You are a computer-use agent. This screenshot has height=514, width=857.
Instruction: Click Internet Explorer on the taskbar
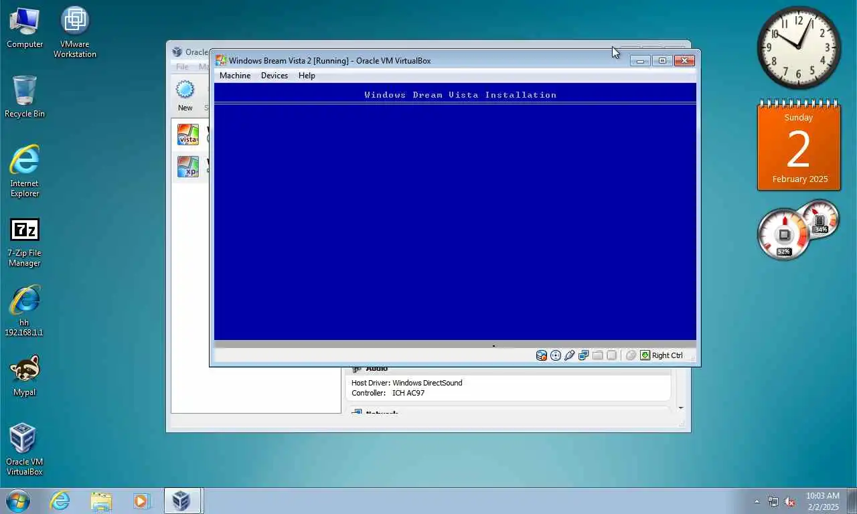pyautogui.click(x=60, y=501)
